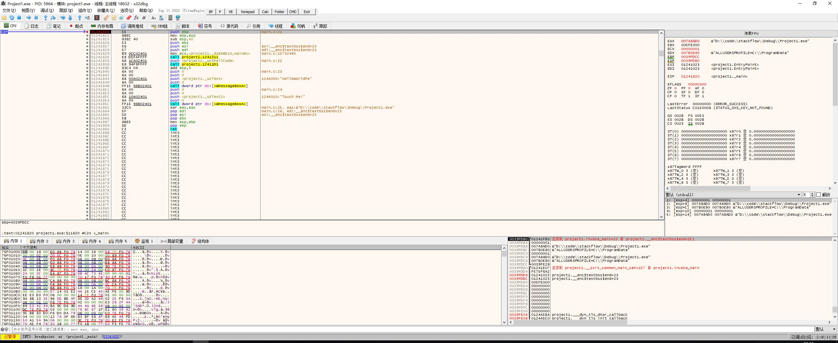Open the patches bandage icon
This screenshot has height=343, width=838.
(x=106, y=18)
